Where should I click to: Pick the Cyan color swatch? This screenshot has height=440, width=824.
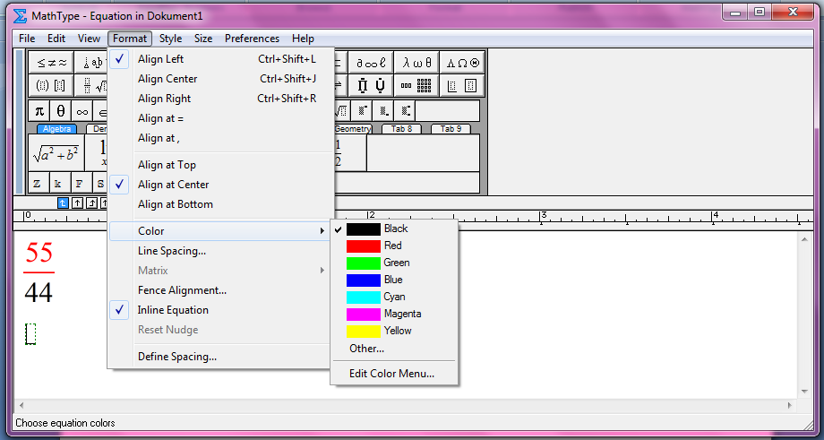[x=363, y=297]
